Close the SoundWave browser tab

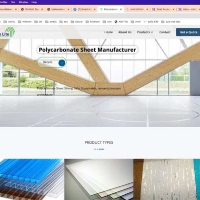click(16, 10)
